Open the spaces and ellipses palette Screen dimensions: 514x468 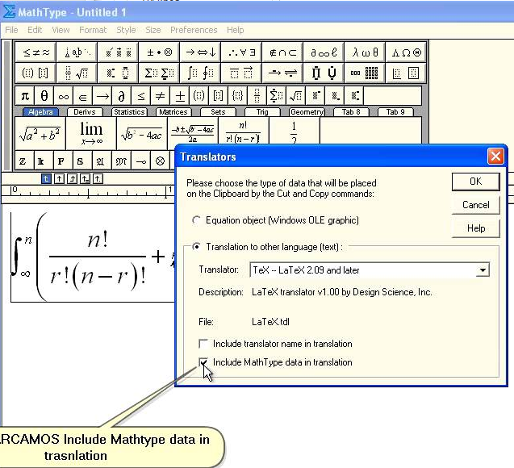[77, 52]
